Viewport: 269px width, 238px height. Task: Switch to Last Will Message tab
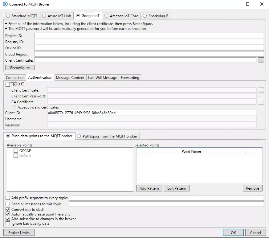pyautogui.click(x=103, y=78)
